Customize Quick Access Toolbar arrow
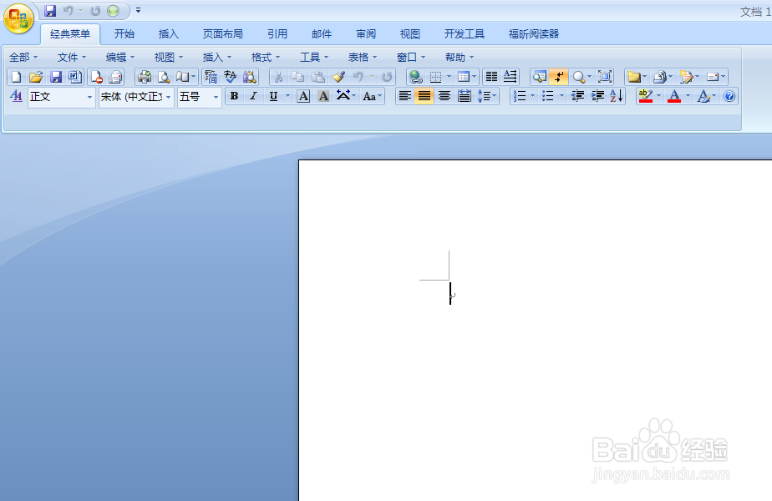 139,10
